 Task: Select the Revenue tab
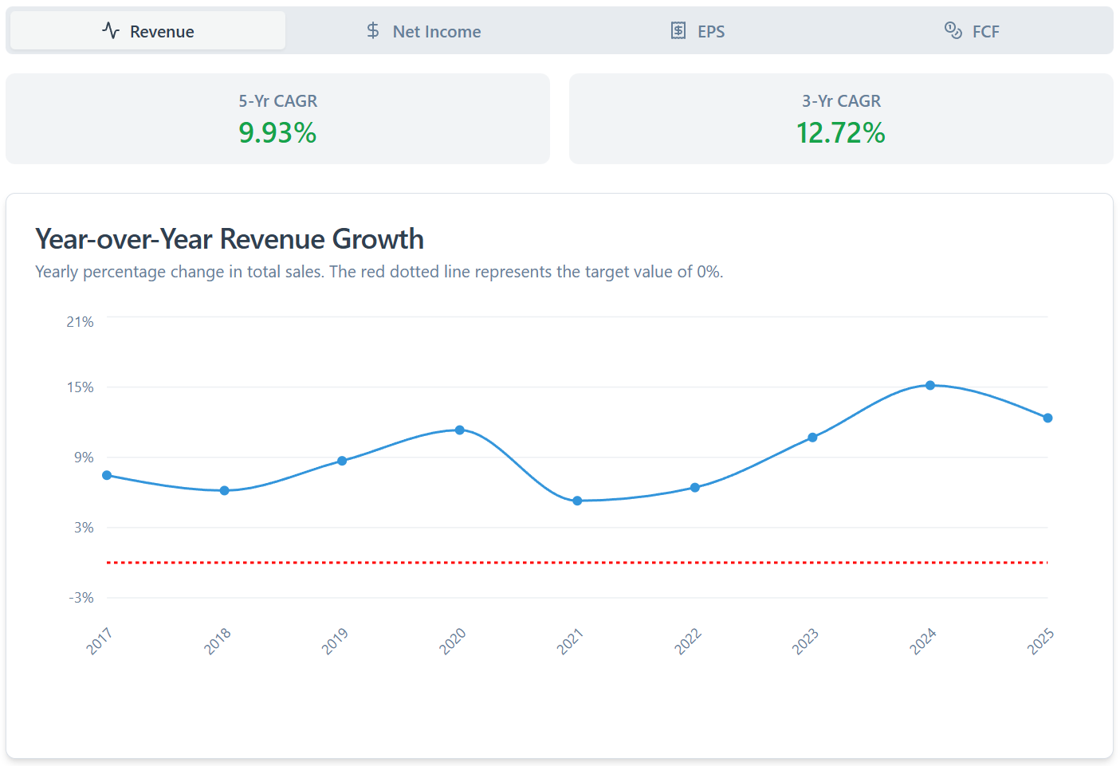pyautogui.click(x=148, y=31)
